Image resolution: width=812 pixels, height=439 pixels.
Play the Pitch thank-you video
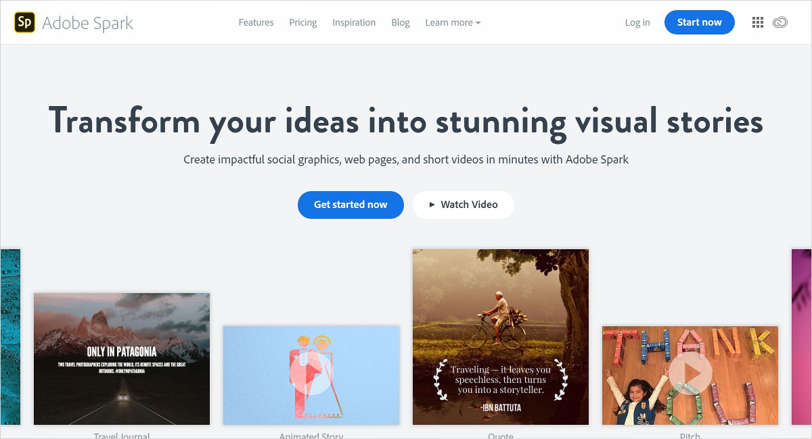click(690, 373)
